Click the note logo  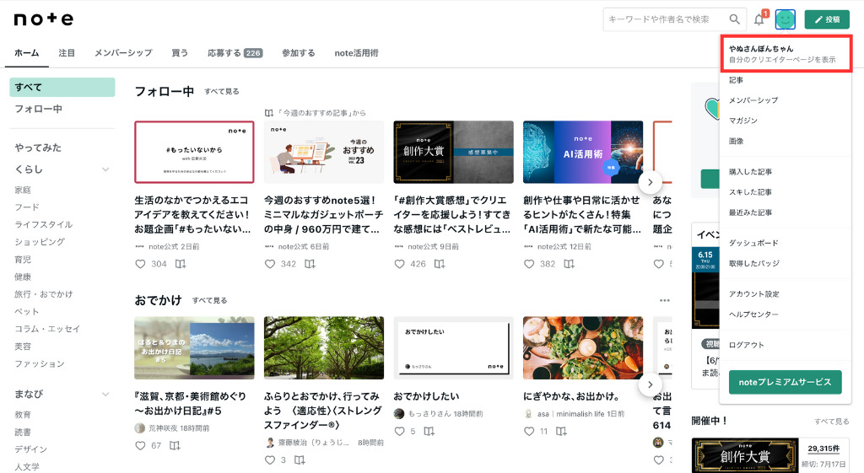[x=44, y=19]
